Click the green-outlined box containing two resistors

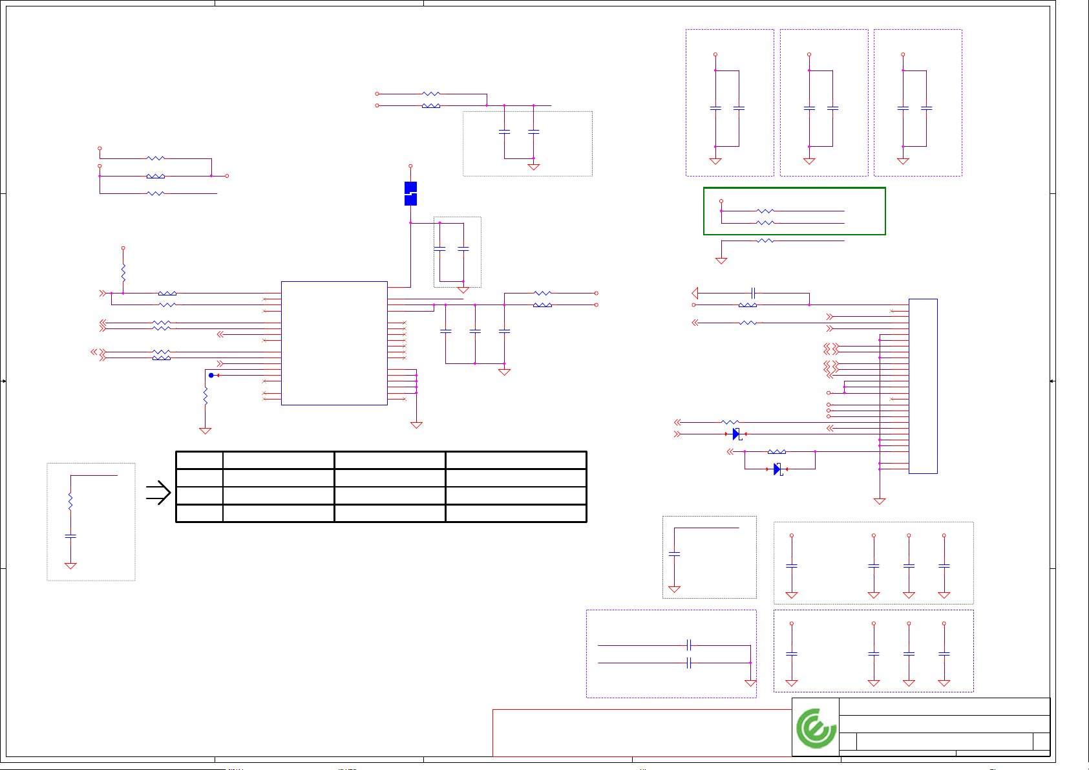click(794, 211)
